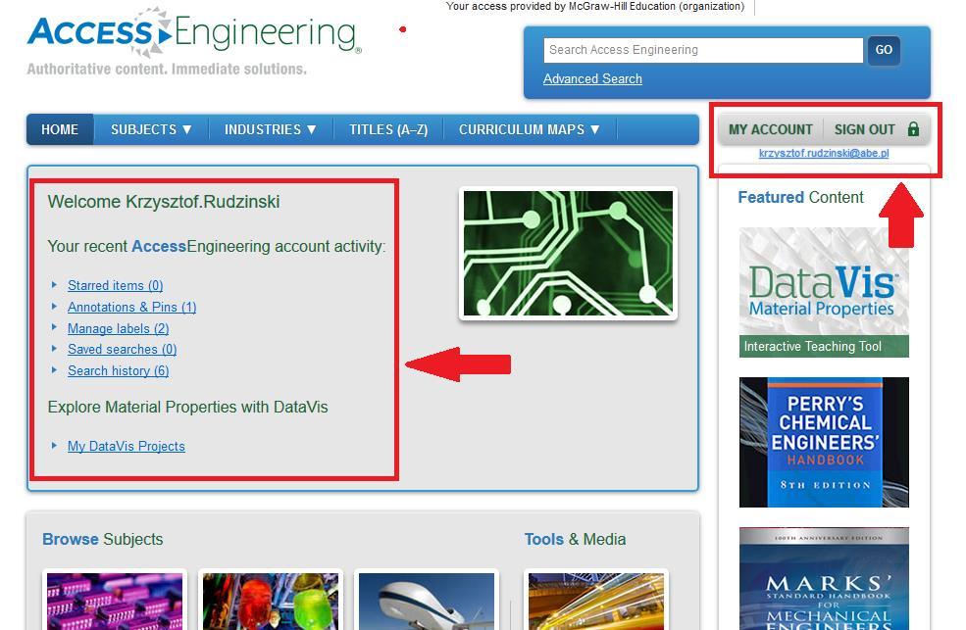
Task: Click the SIGN OUT button
Action: (x=864, y=129)
